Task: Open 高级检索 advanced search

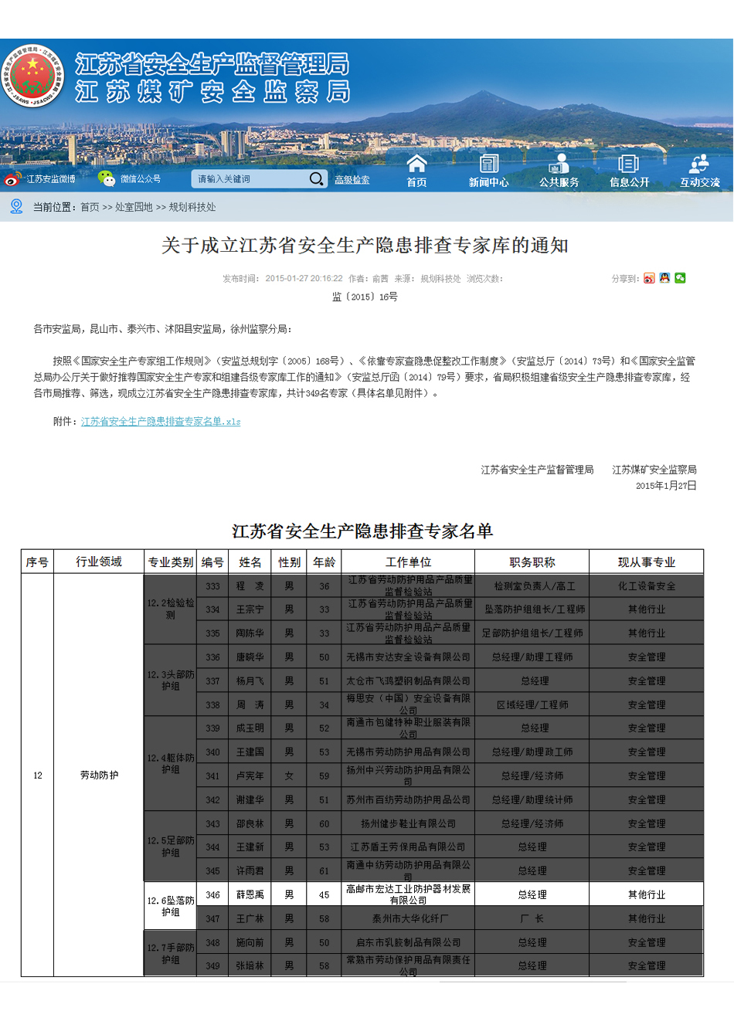Action: click(x=352, y=180)
